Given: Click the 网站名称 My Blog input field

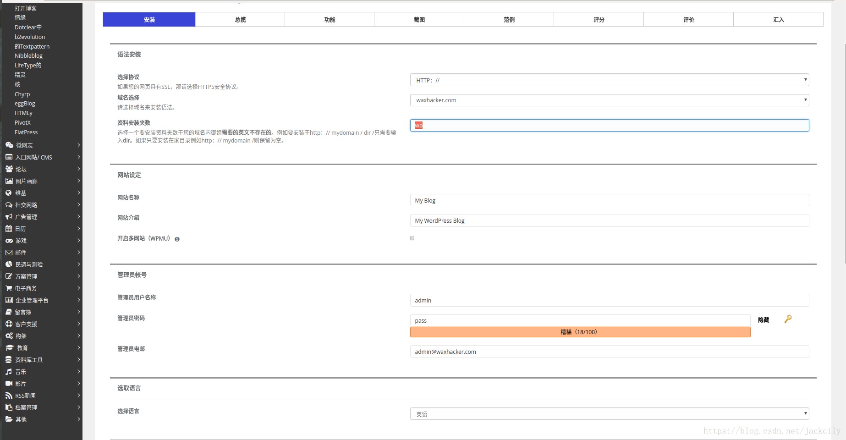Looking at the screenshot, I should pyautogui.click(x=610, y=200).
